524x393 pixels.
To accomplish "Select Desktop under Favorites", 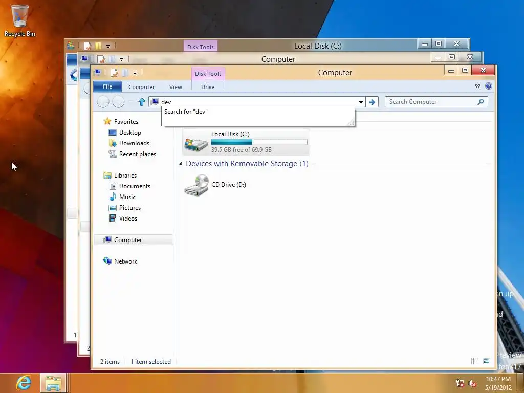I will coord(130,133).
